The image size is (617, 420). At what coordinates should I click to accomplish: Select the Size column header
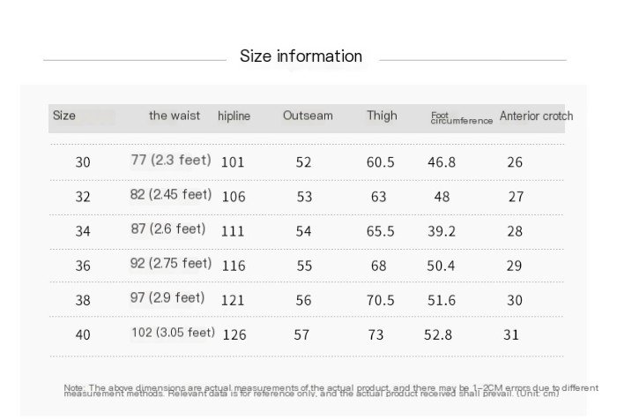pos(64,116)
